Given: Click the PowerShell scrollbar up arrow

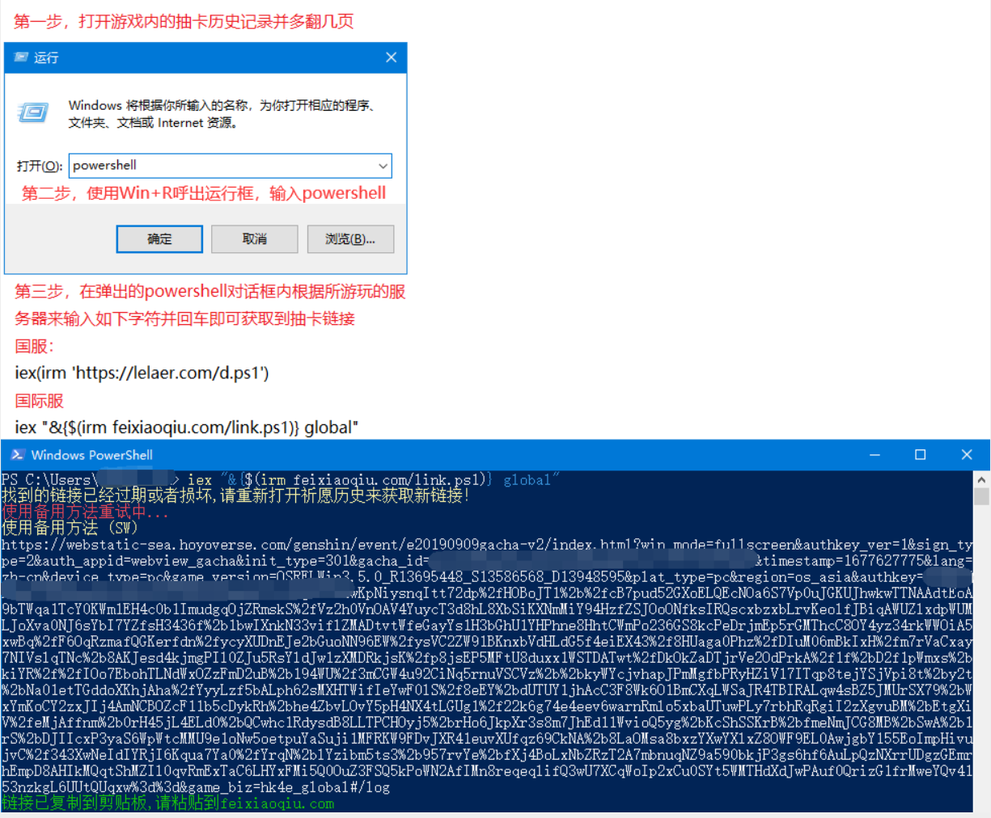Looking at the screenshot, I should click(x=982, y=479).
